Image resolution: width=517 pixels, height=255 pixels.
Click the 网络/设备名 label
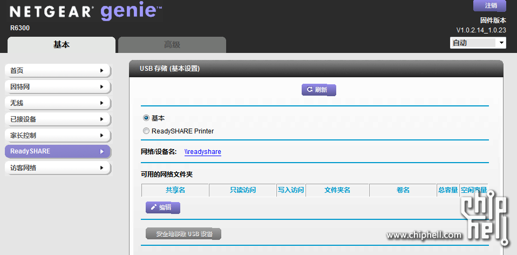click(159, 152)
